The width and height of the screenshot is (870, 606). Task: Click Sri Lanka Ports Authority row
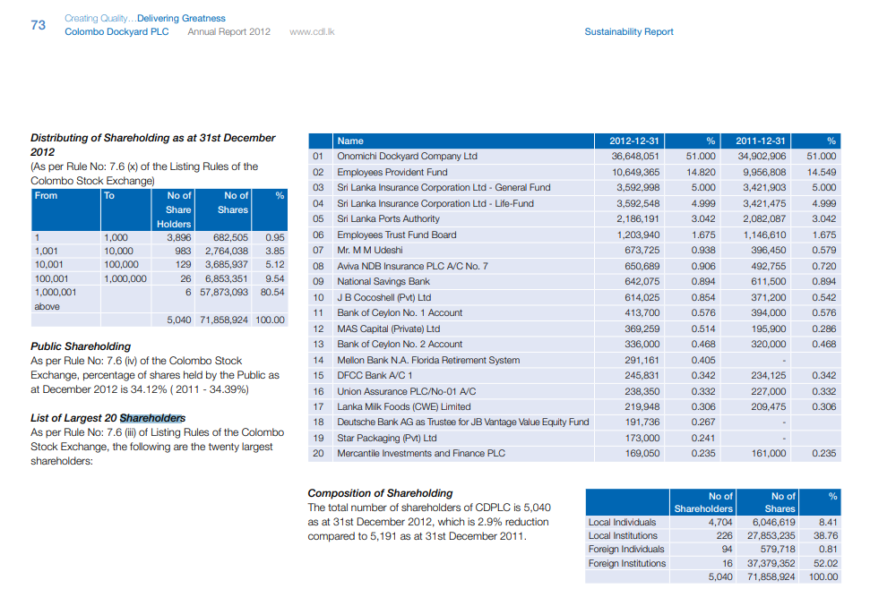388,219
